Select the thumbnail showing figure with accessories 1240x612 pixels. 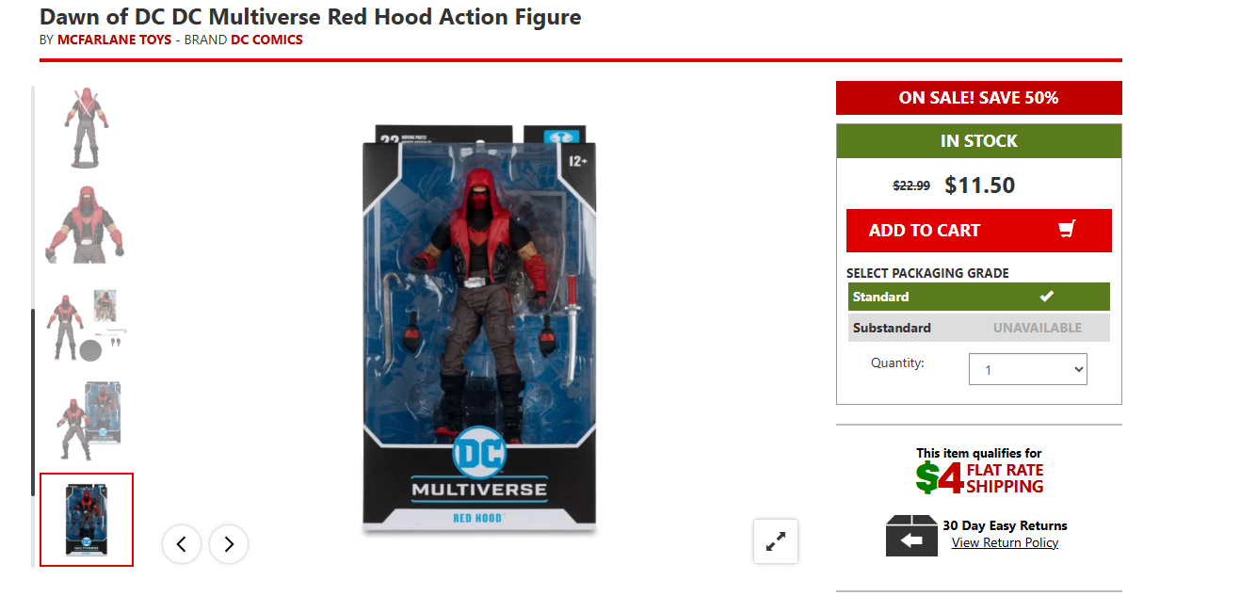click(87, 324)
